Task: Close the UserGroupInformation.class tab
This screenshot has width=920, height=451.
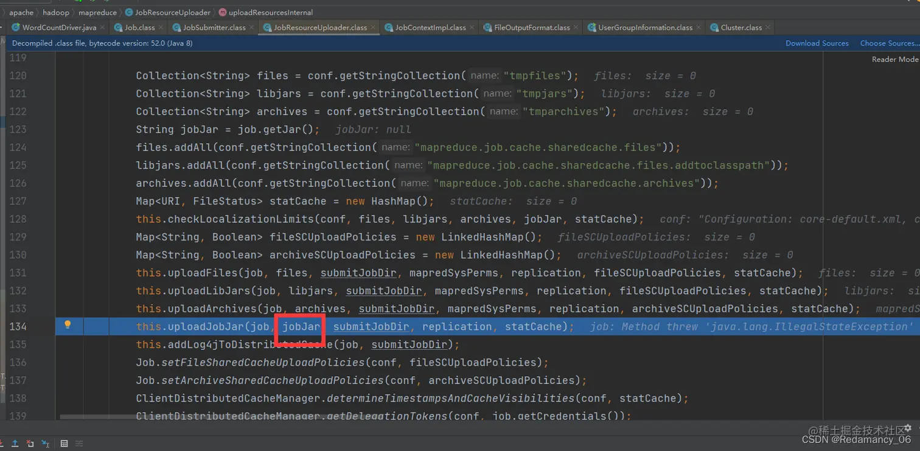Action: coord(698,27)
